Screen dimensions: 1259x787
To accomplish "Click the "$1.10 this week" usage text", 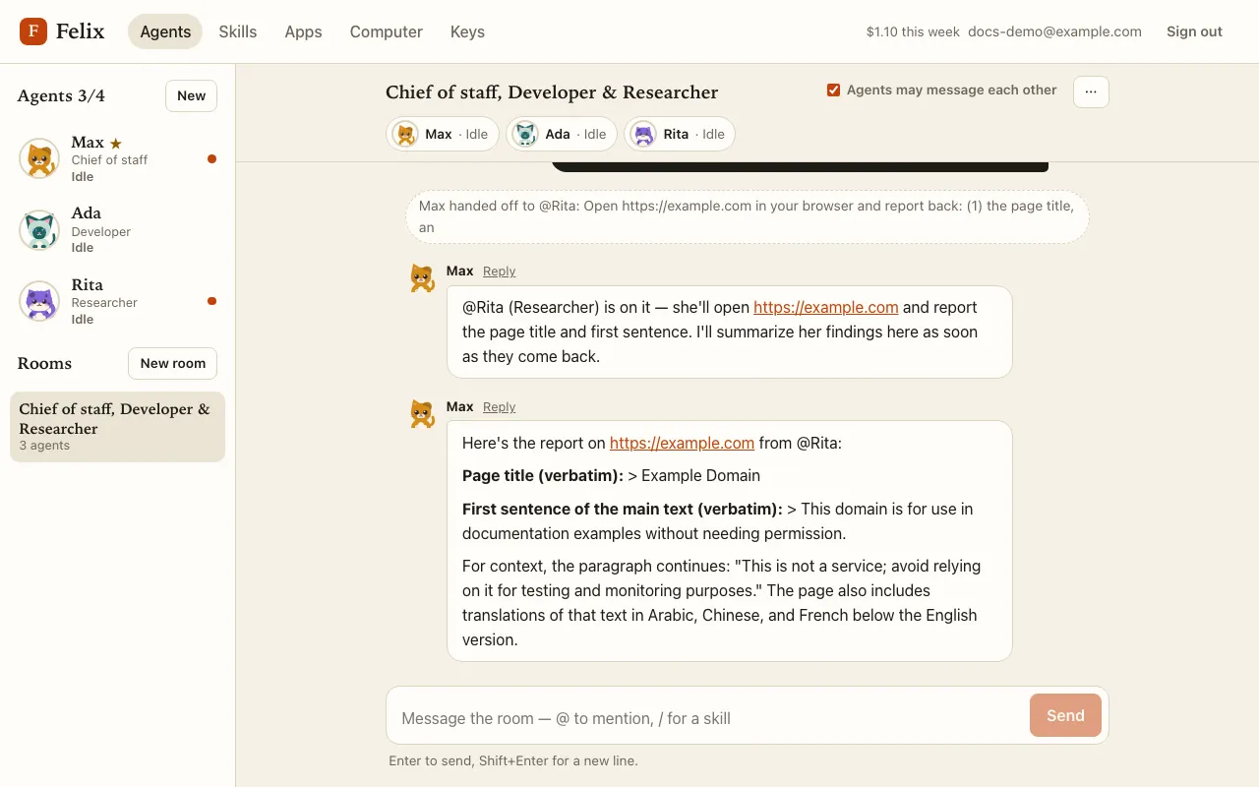I will point(913,31).
